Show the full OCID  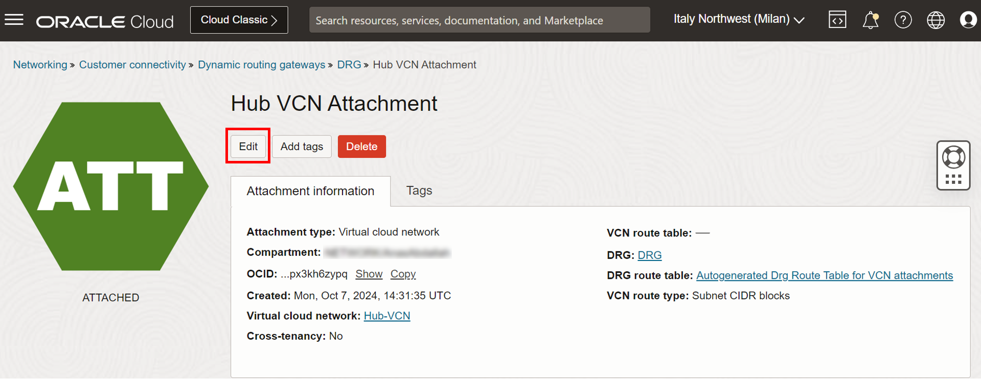pyautogui.click(x=369, y=274)
